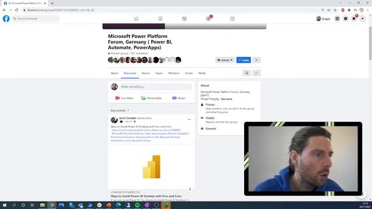Open the Groups icon with notification badge
The width and height of the screenshot is (372, 209).
pyautogui.click(x=208, y=19)
